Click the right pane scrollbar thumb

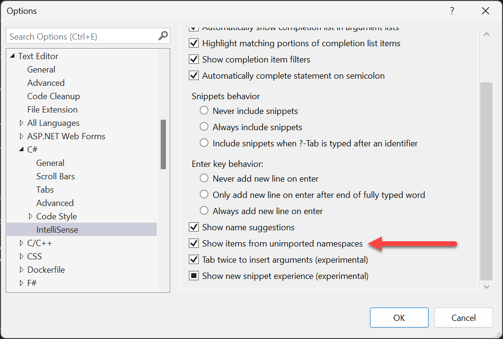click(x=486, y=181)
